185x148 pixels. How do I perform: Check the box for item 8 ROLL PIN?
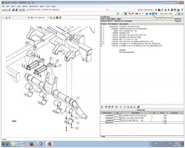click(x=101, y=42)
